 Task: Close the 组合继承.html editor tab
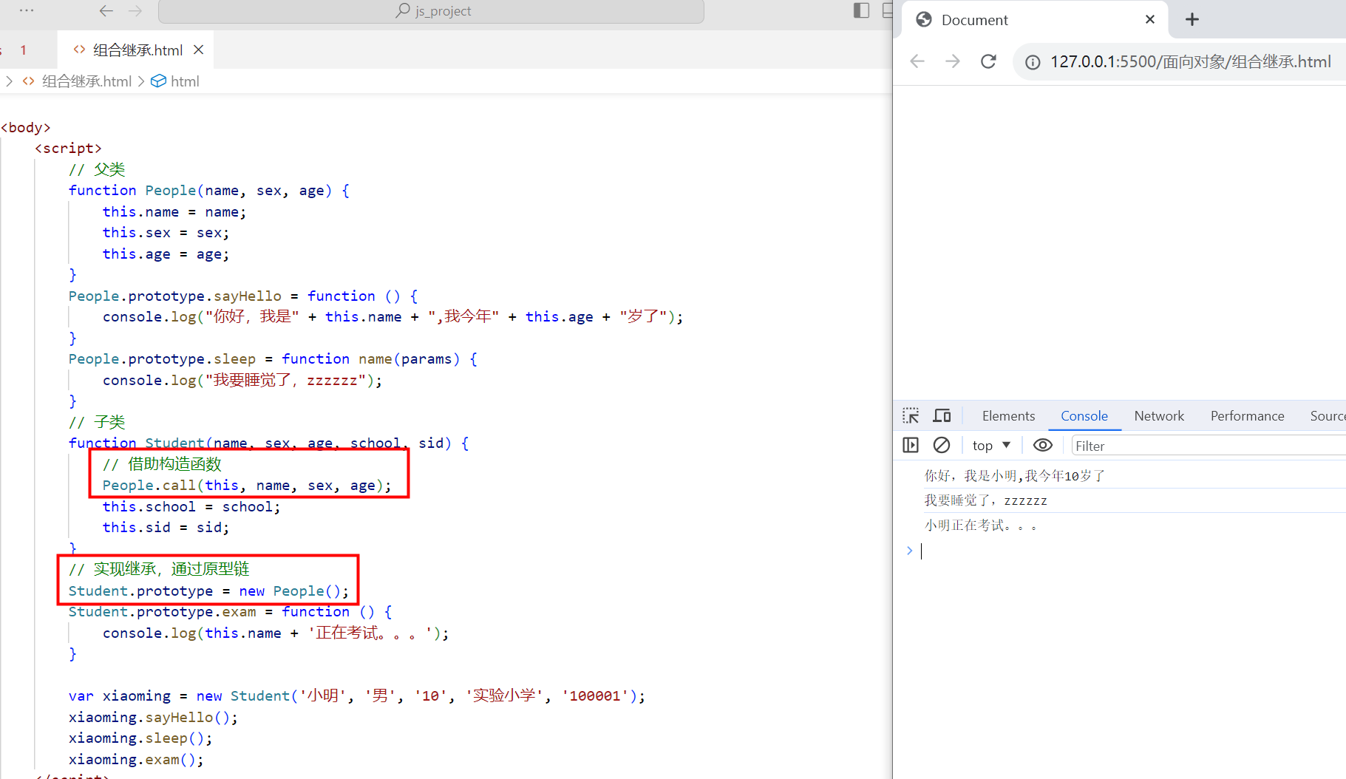(198, 50)
